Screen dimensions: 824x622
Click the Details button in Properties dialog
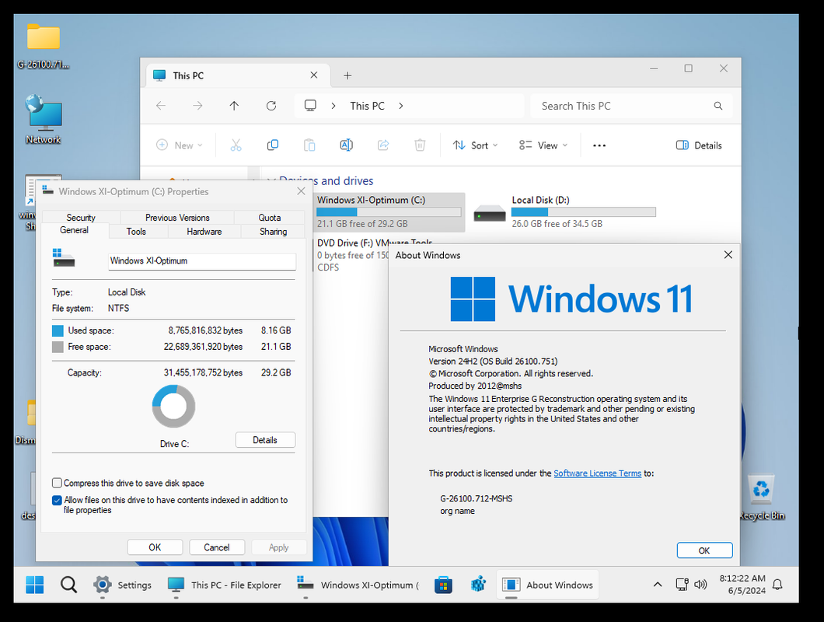(265, 440)
